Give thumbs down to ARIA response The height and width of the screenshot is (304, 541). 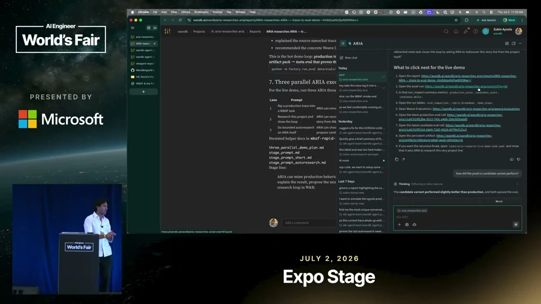(x=518, y=159)
